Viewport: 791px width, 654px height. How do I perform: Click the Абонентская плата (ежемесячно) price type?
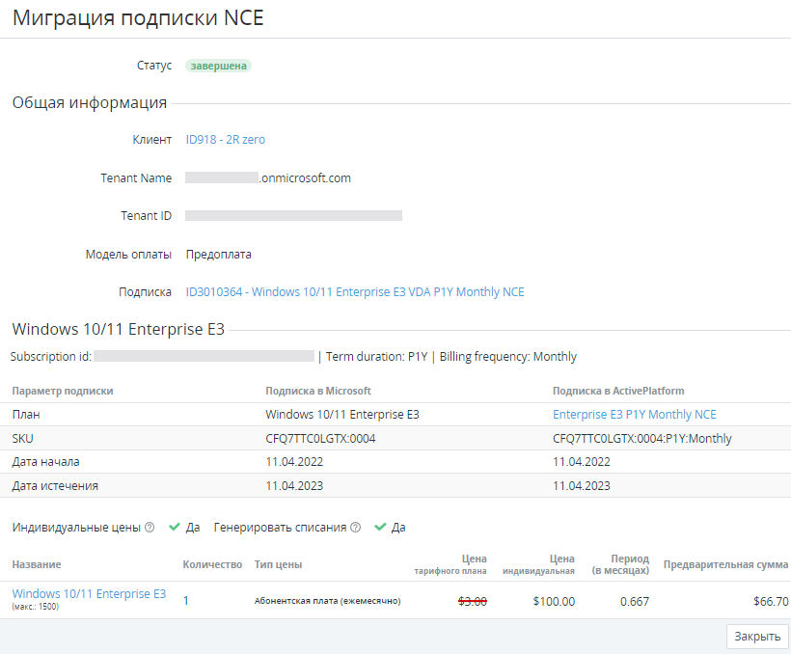327,601
